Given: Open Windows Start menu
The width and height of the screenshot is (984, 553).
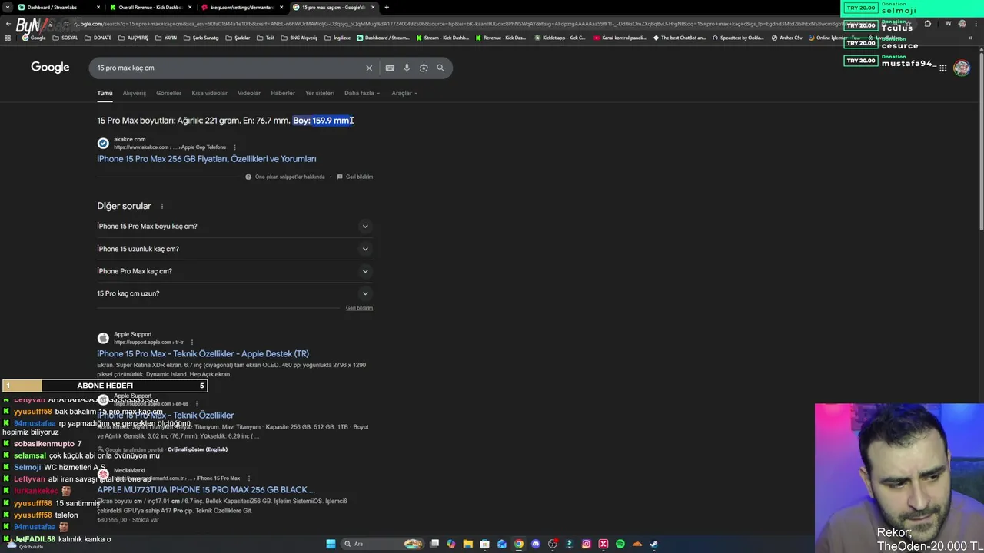Looking at the screenshot, I should (x=331, y=544).
